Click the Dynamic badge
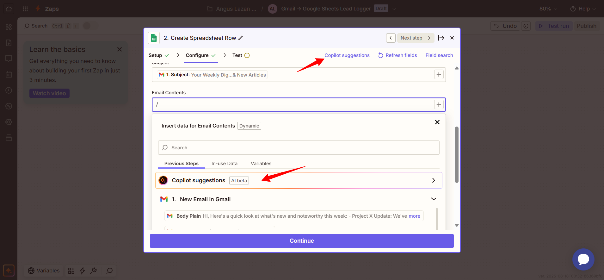Screen dimensions: 604x280 (249, 126)
